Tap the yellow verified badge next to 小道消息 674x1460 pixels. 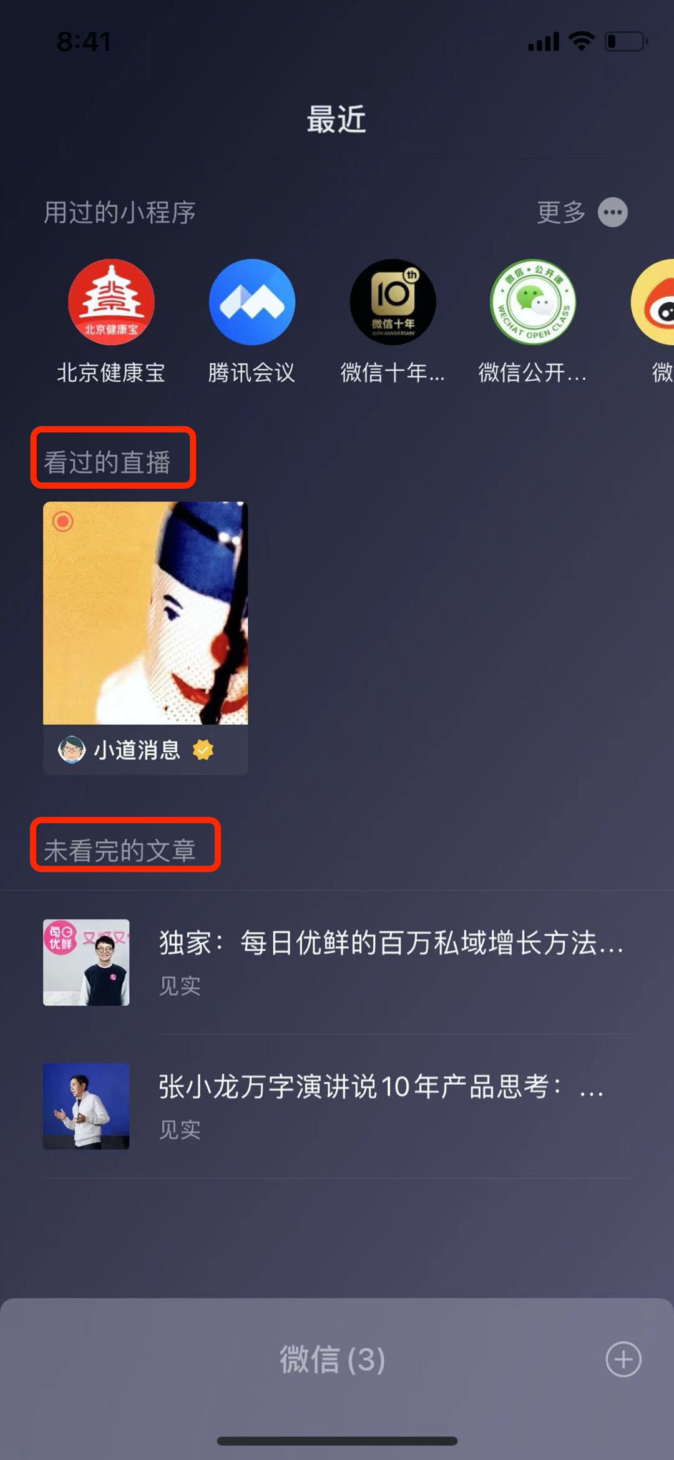click(x=203, y=749)
